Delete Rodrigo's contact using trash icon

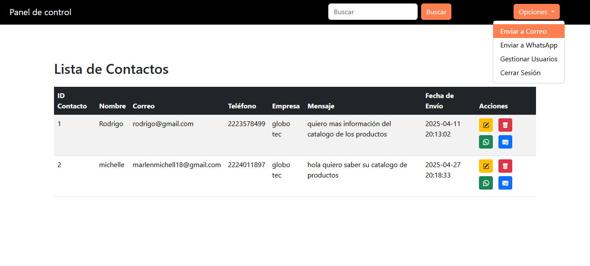tap(505, 125)
